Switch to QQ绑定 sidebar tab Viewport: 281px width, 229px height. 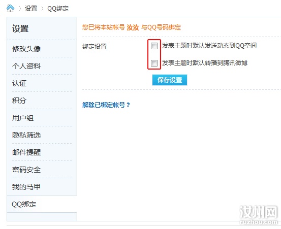tap(24, 204)
